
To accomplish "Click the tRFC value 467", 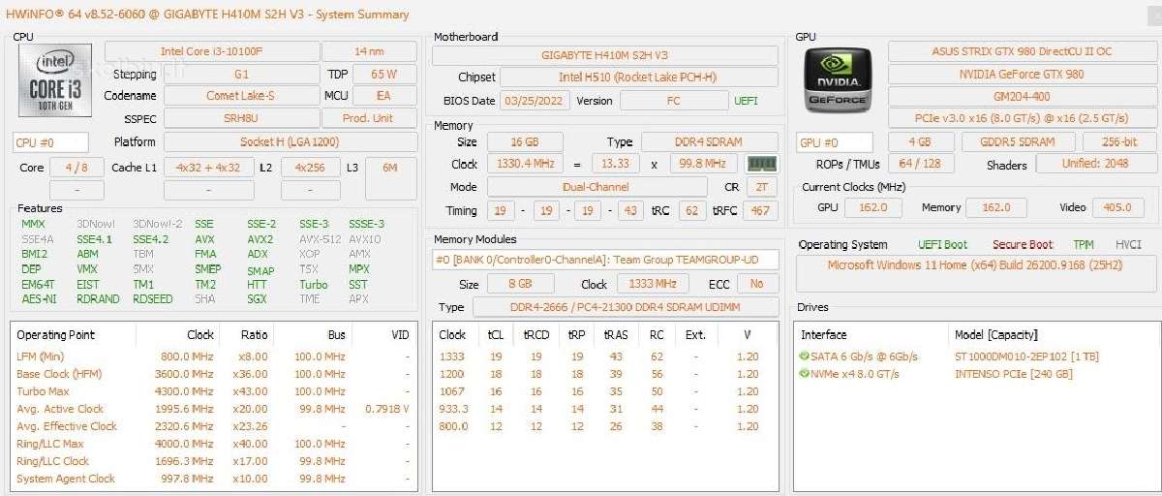I will click(x=760, y=210).
